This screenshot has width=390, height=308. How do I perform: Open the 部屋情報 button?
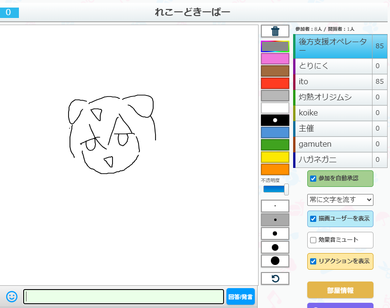(340, 290)
